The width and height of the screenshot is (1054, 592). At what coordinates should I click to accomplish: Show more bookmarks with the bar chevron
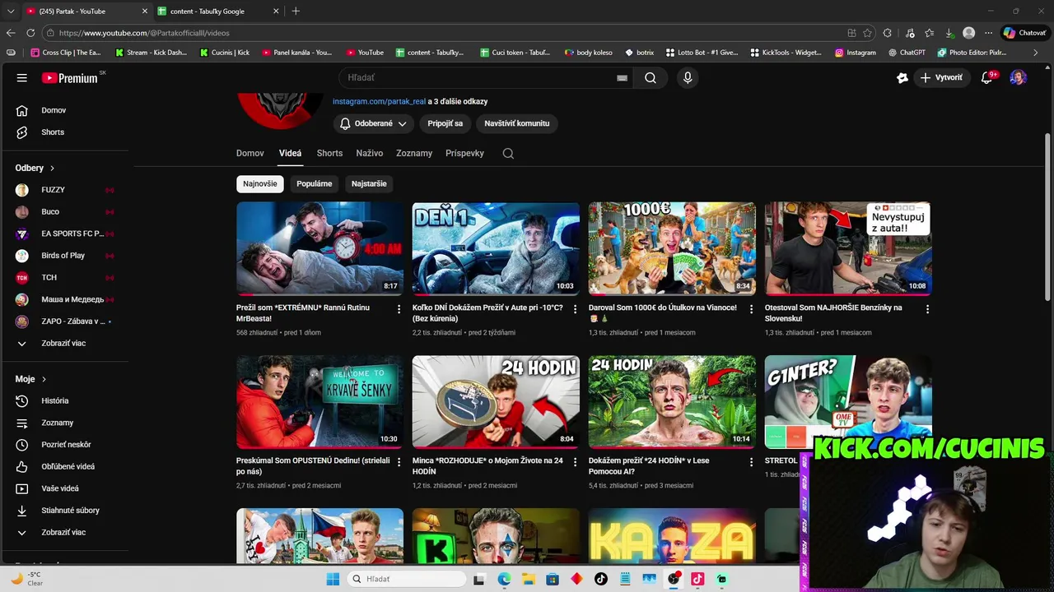pos(1035,53)
